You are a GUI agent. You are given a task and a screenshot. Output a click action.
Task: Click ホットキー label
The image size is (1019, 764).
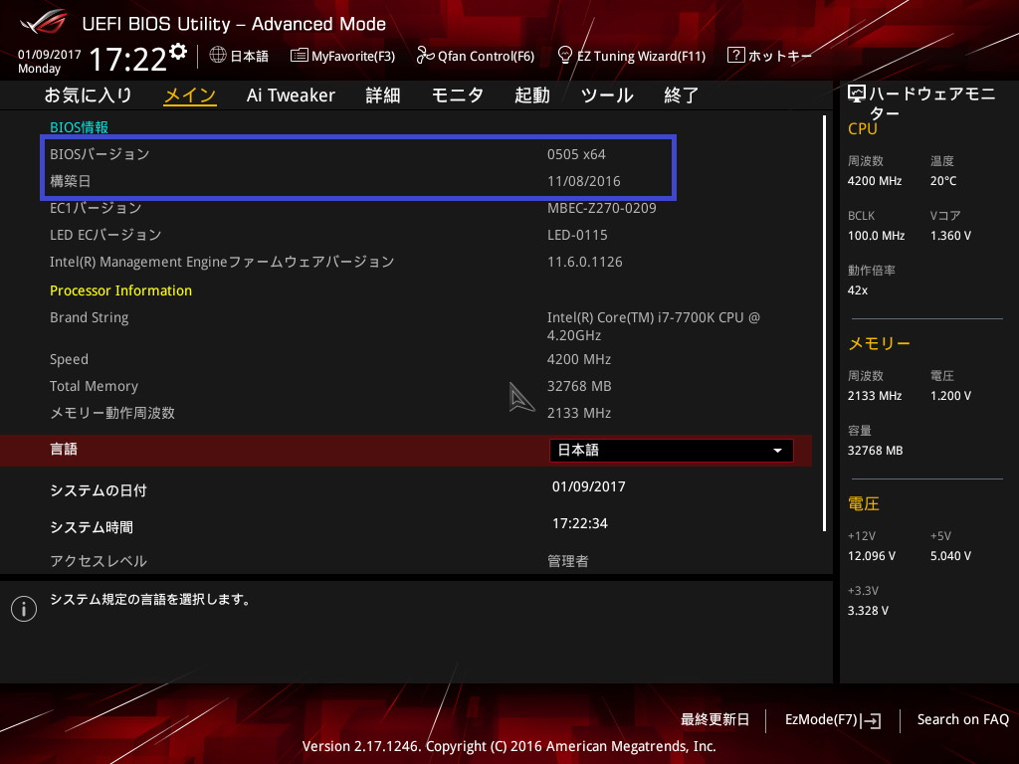[780, 56]
